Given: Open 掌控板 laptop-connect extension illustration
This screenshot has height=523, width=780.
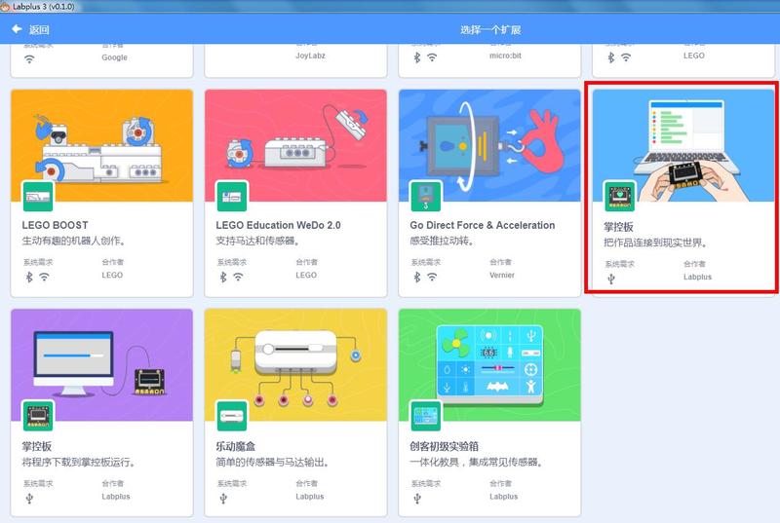Looking at the screenshot, I should [683, 145].
